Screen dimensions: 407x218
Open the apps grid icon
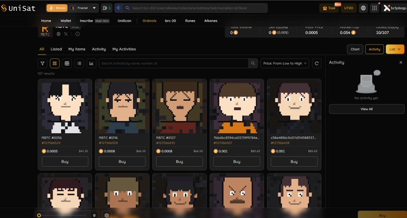click(375, 8)
